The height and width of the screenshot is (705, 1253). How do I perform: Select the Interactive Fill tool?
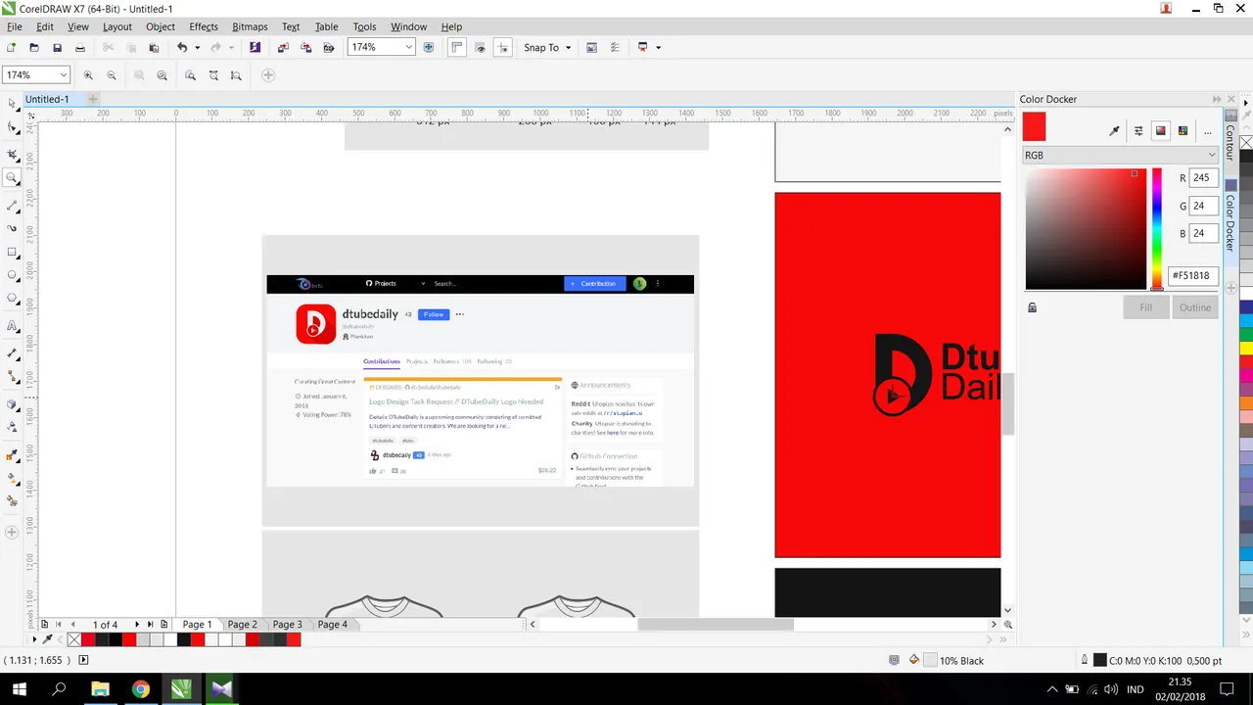(x=12, y=478)
